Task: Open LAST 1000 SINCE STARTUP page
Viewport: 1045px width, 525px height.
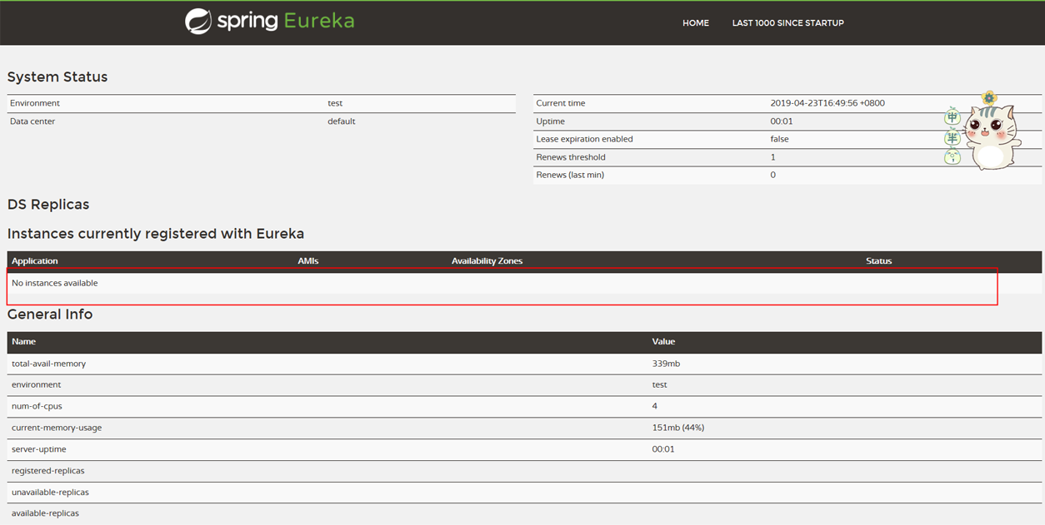Action: pyautogui.click(x=787, y=23)
